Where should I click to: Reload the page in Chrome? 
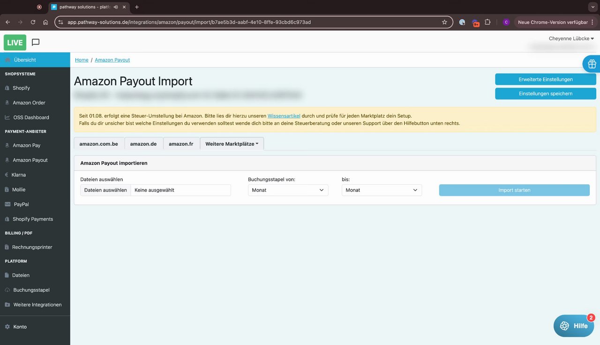click(x=33, y=22)
